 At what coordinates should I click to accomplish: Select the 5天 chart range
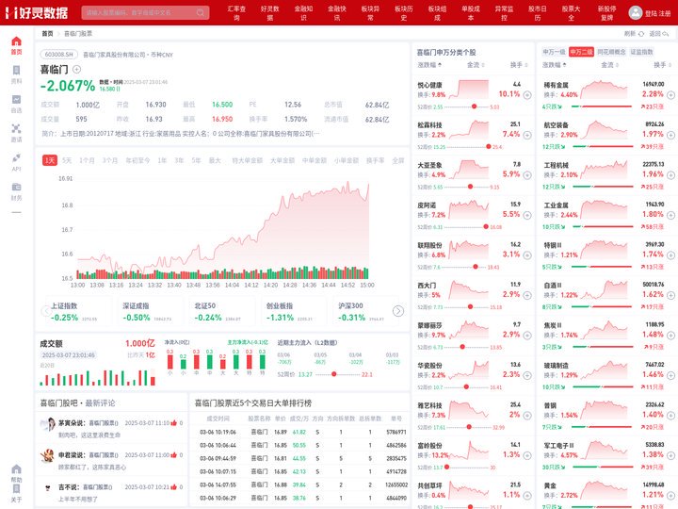[67, 160]
